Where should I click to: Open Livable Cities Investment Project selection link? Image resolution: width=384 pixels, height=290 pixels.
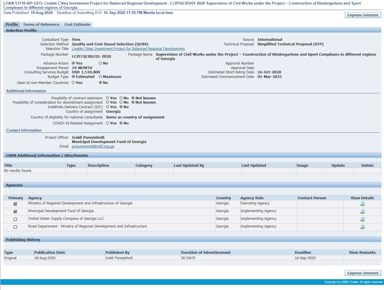point(128,49)
